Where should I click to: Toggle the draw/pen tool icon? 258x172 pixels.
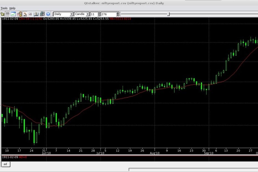tap(25, 14)
